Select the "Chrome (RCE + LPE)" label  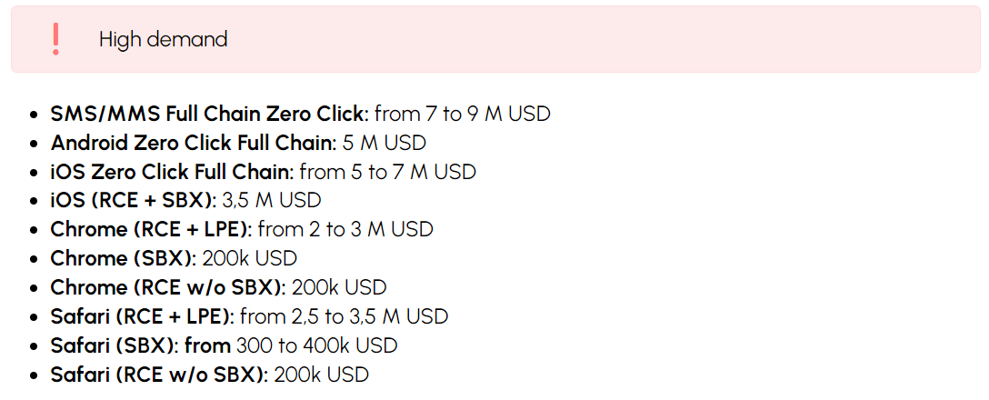pyautogui.click(x=154, y=229)
